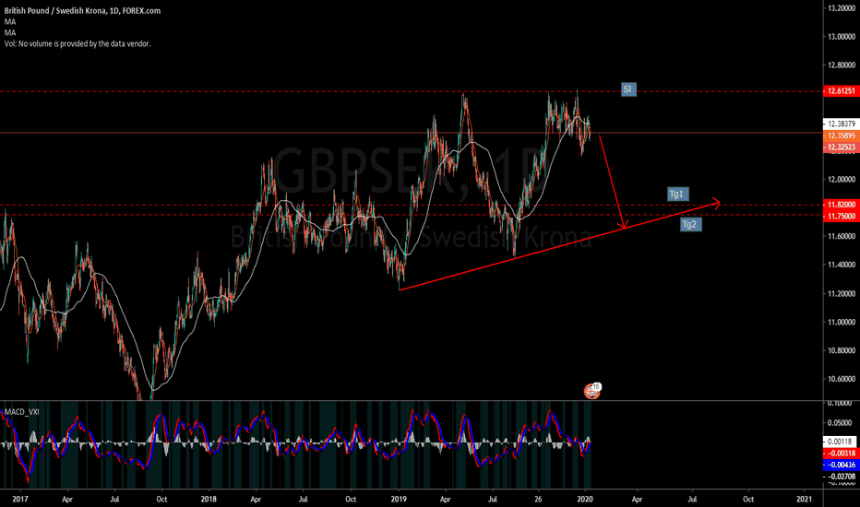Click the Tg1 target label
Viewport: 860px width, 507px height.
[678, 194]
